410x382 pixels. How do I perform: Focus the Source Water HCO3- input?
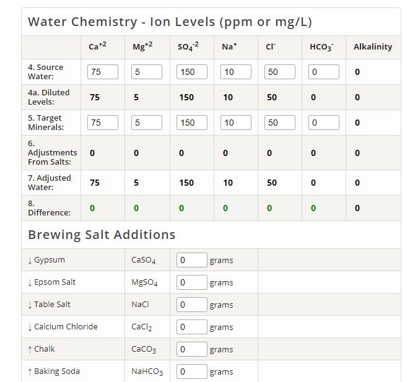pyautogui.click(x=324, y=72)
